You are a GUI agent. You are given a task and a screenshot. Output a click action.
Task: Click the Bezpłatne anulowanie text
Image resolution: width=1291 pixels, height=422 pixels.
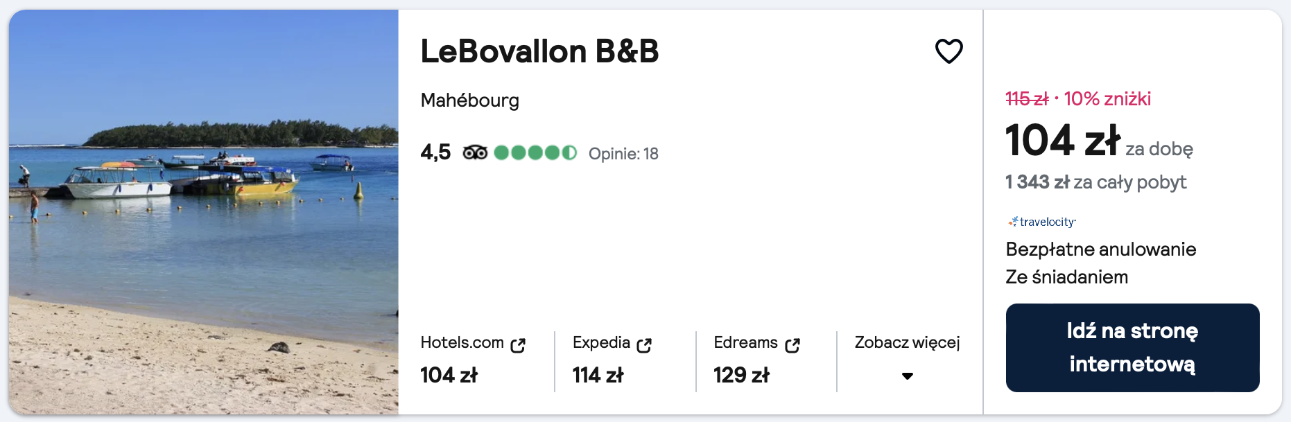click(1100, 249)
